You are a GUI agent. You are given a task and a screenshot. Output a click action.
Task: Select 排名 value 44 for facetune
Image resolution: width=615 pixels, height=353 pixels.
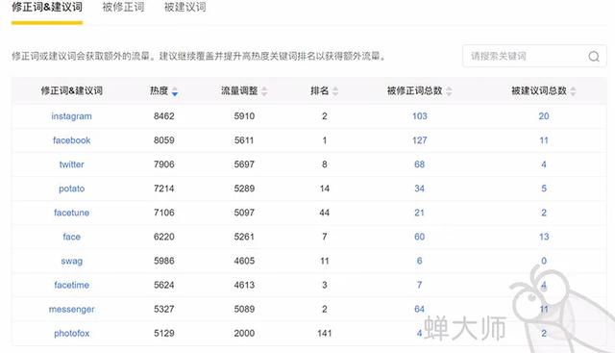(325, 213)
